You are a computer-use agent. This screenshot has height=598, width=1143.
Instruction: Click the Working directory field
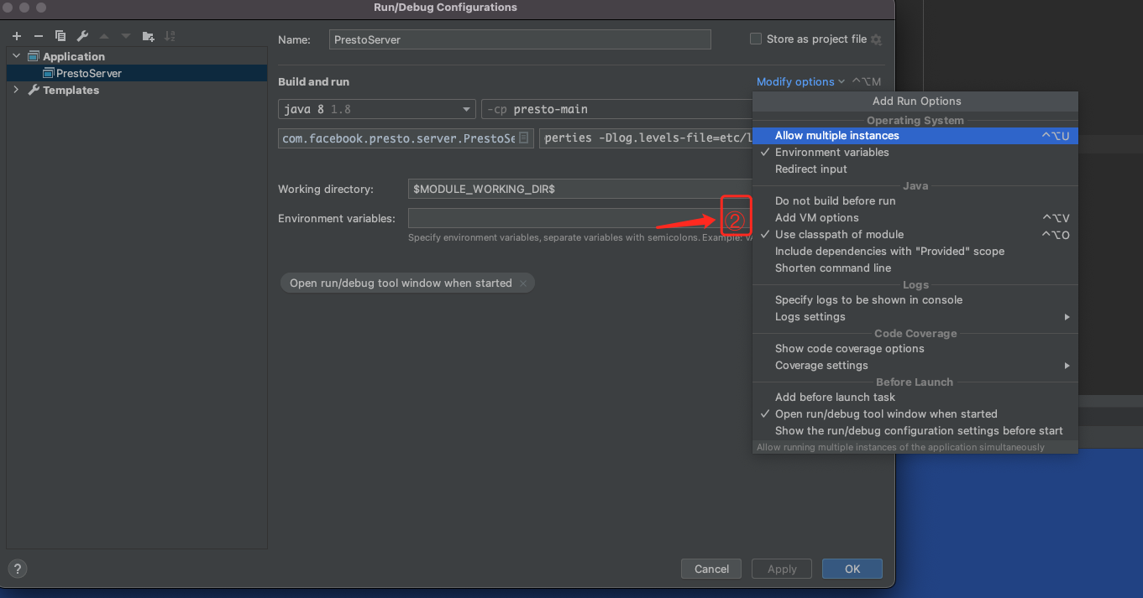coord(579,189)
